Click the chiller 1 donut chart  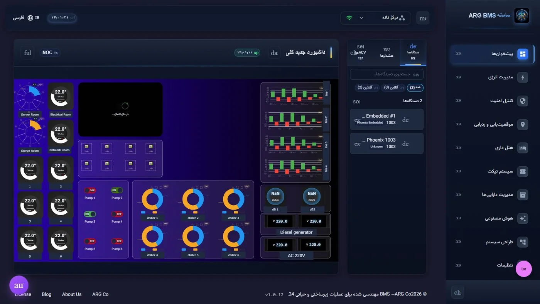152,199
